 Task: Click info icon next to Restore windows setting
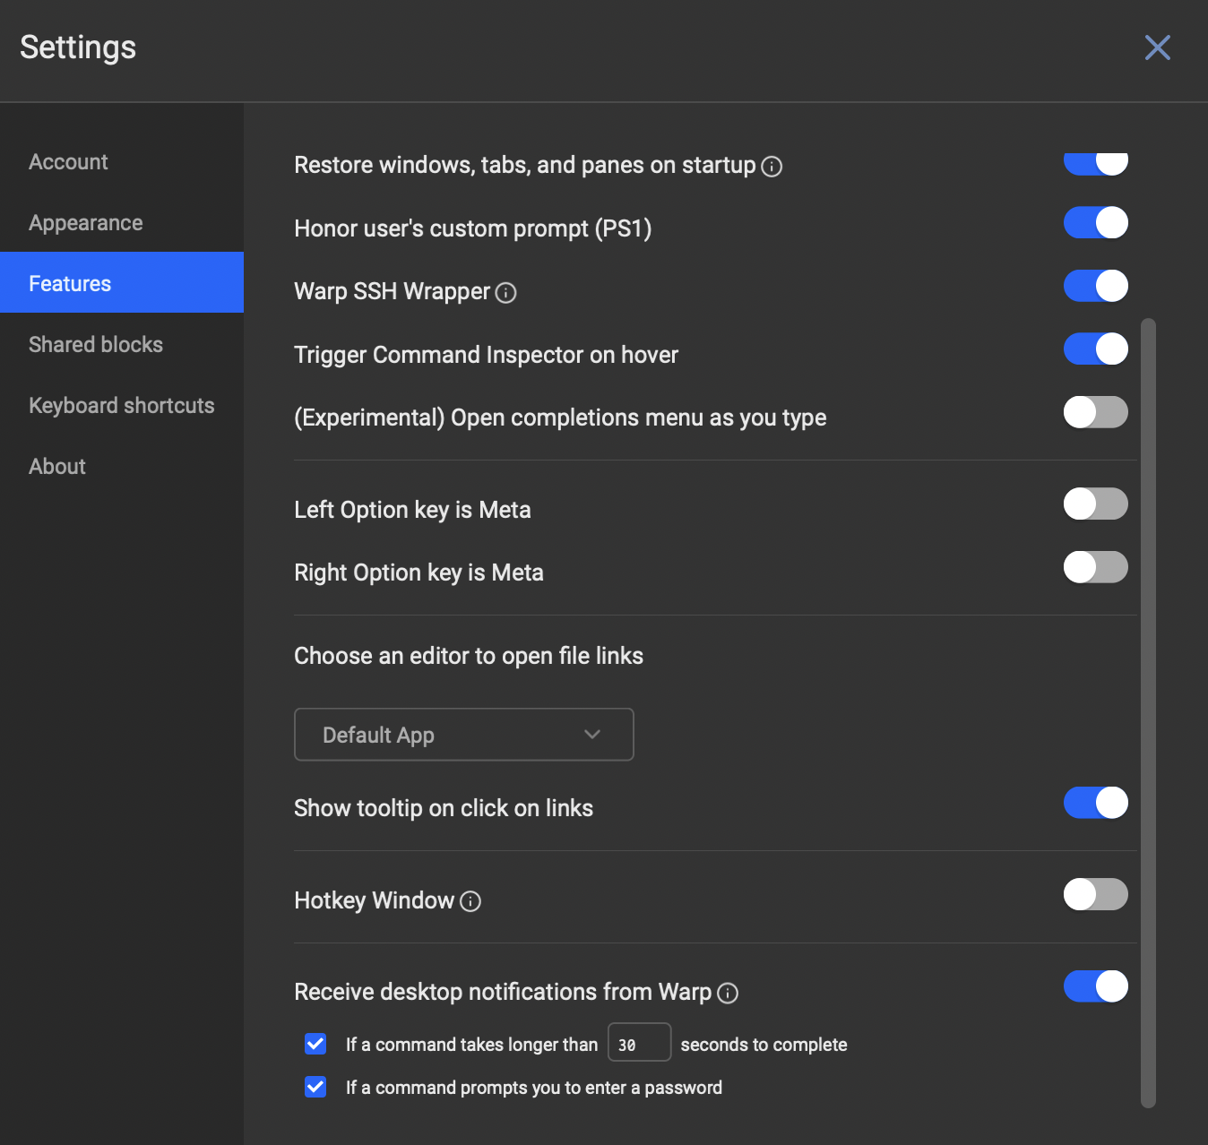772,167
